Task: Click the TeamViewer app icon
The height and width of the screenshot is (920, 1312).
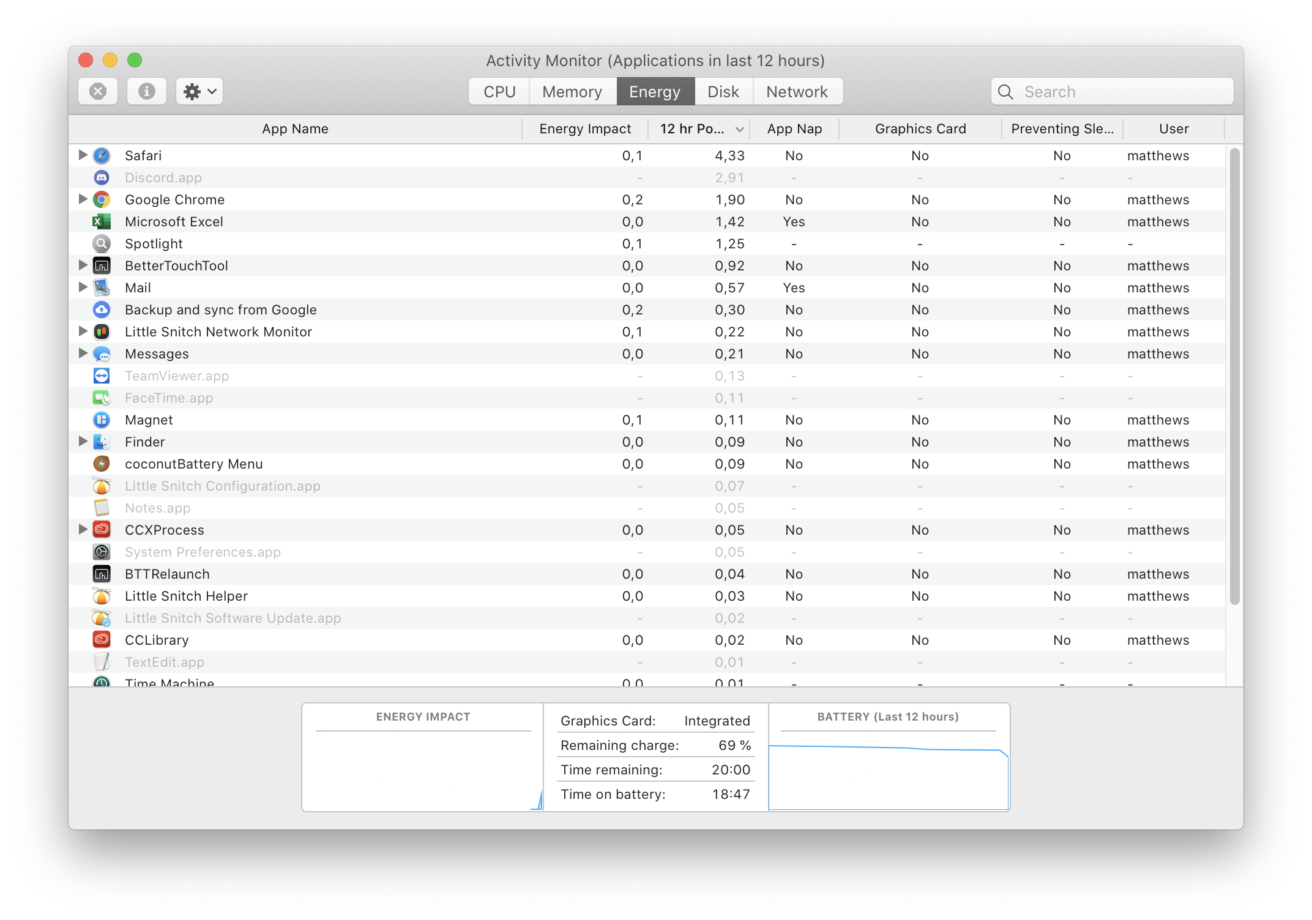Action: click(x=102, y=376)
